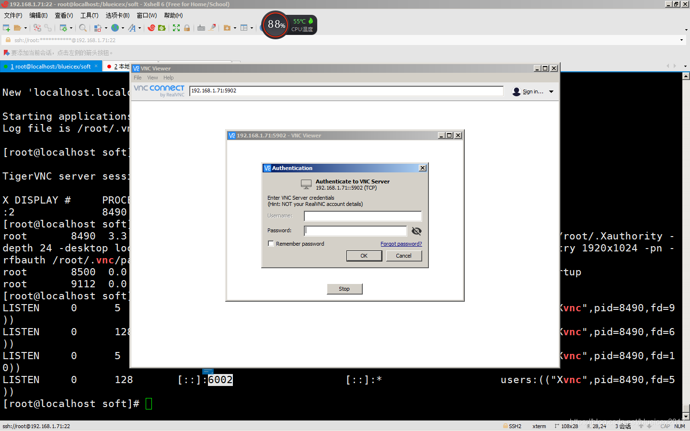690x431 pixels.
Task: Expand the font dropdown arrow
Action: click(x=139, y=28)
